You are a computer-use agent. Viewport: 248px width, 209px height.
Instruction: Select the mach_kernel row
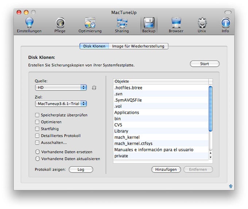pyautogui.click(x=161, y=137)
